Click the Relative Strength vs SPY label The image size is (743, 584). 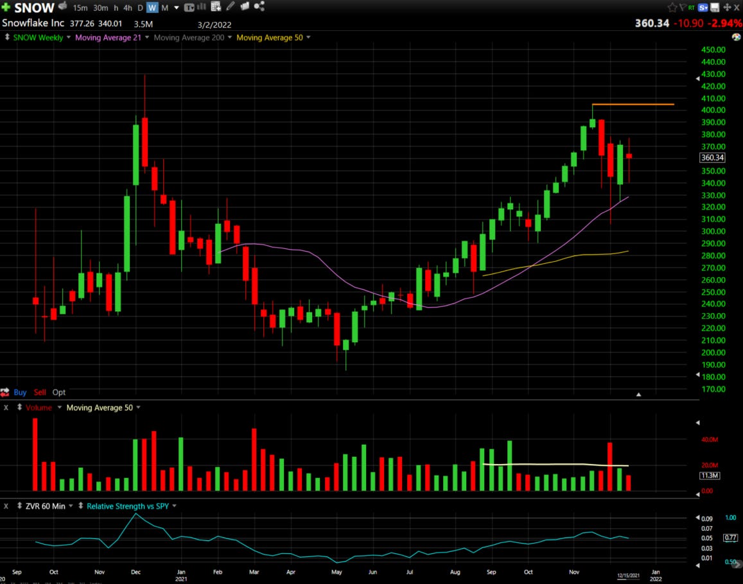tap(128, 506)
